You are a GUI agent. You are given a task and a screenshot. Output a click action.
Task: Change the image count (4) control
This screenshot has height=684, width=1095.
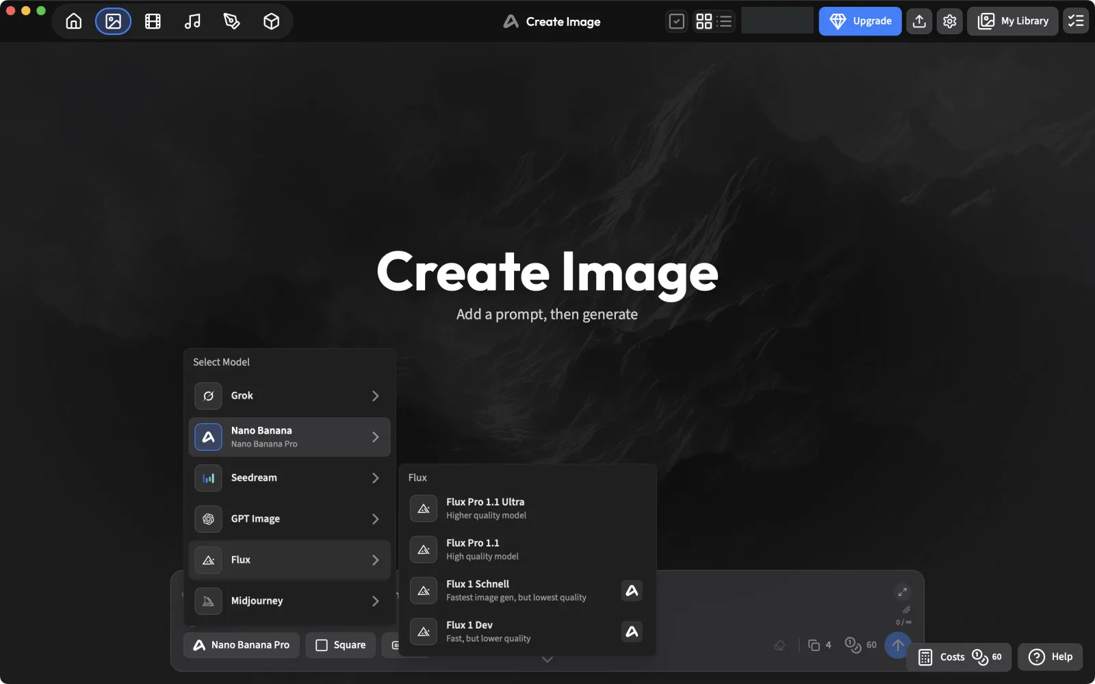pos(819,645)
